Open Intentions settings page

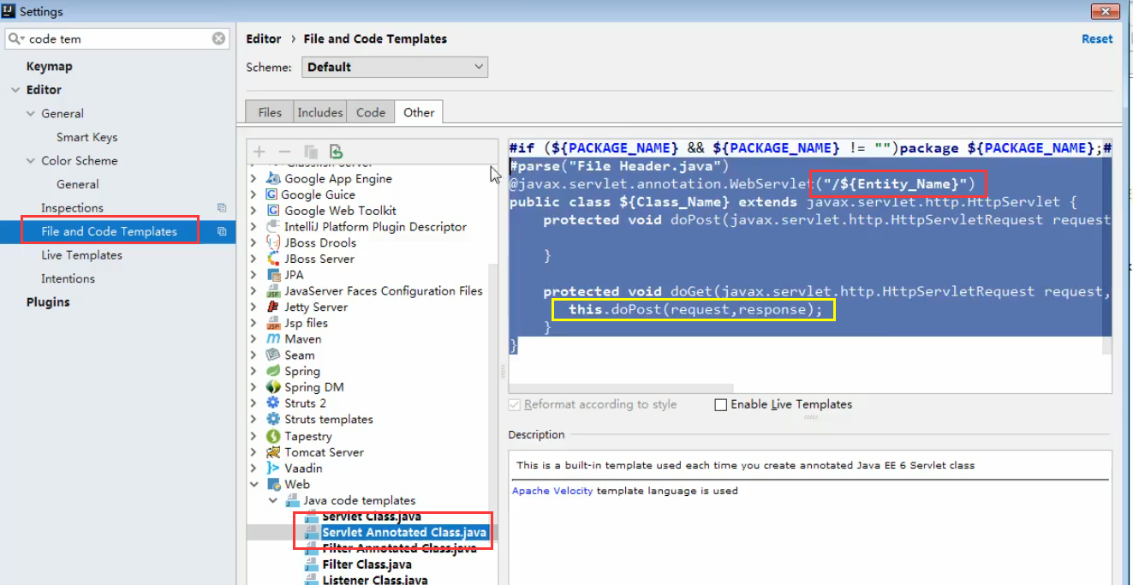[68, 278]
